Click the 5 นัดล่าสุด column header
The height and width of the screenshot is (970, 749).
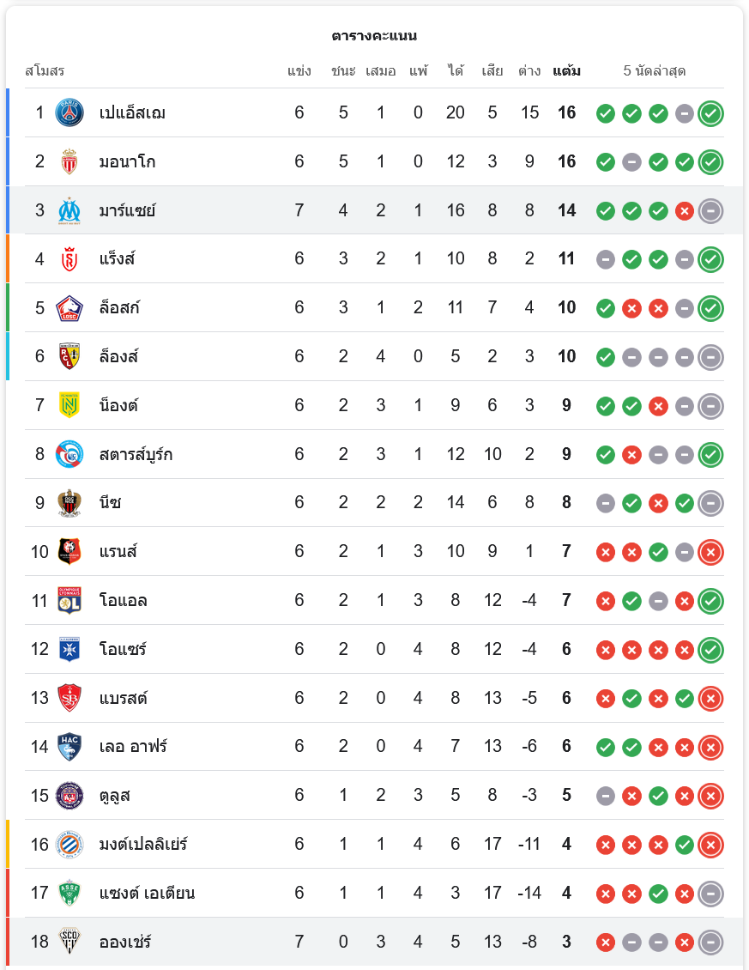pos(655,71)
